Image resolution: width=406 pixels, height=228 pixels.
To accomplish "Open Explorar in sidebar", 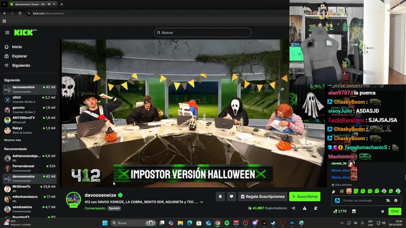I will tap(19, 56).
